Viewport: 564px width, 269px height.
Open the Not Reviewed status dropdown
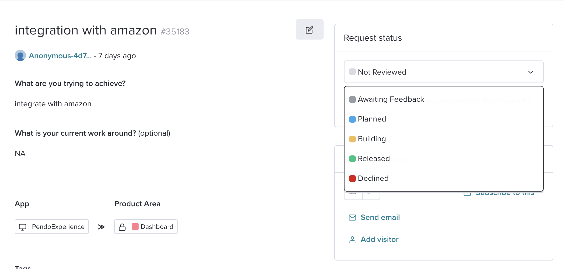point(444,72)
